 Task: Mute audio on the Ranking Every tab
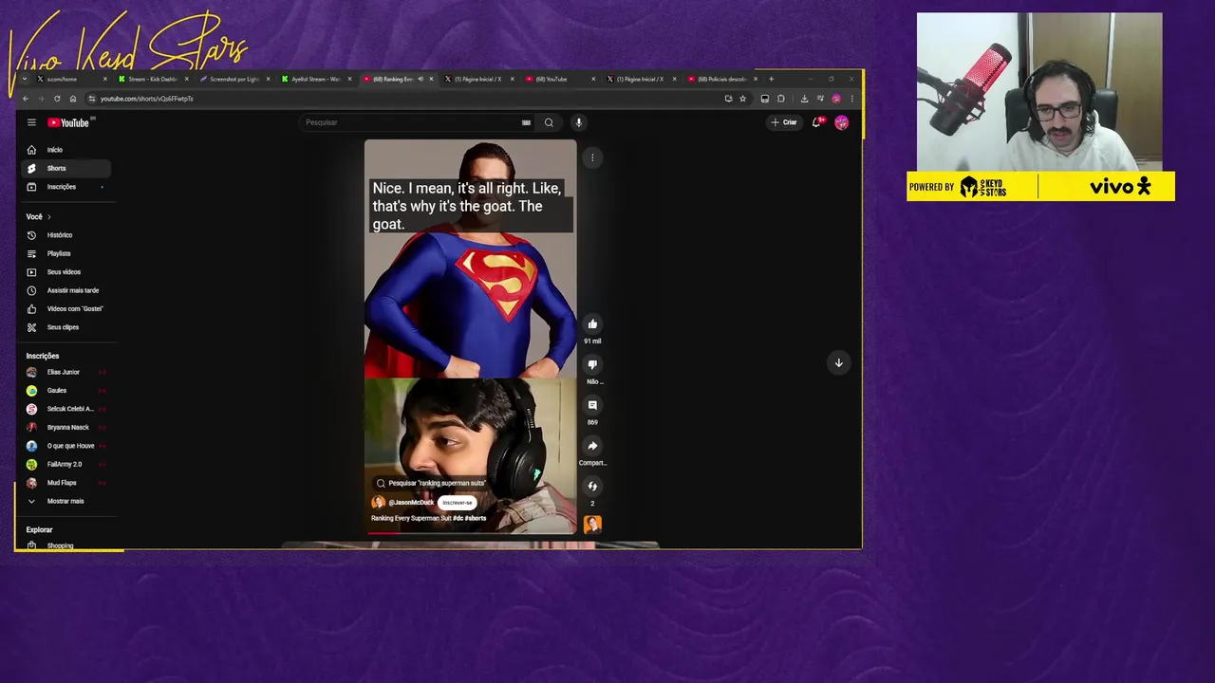[x=421, y=79]
